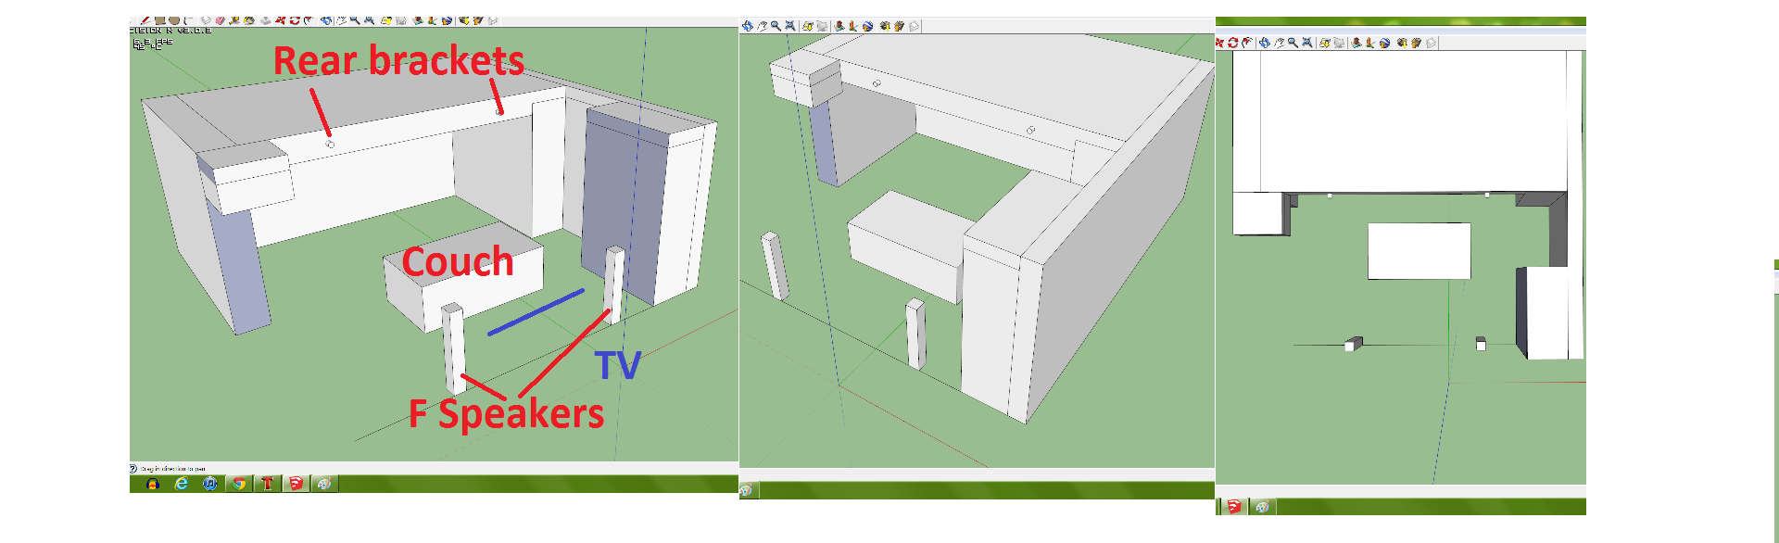This screenshot has width=1779, height=543.
Task: Click Get Models icon in middle window
Action: click(885, 26)
